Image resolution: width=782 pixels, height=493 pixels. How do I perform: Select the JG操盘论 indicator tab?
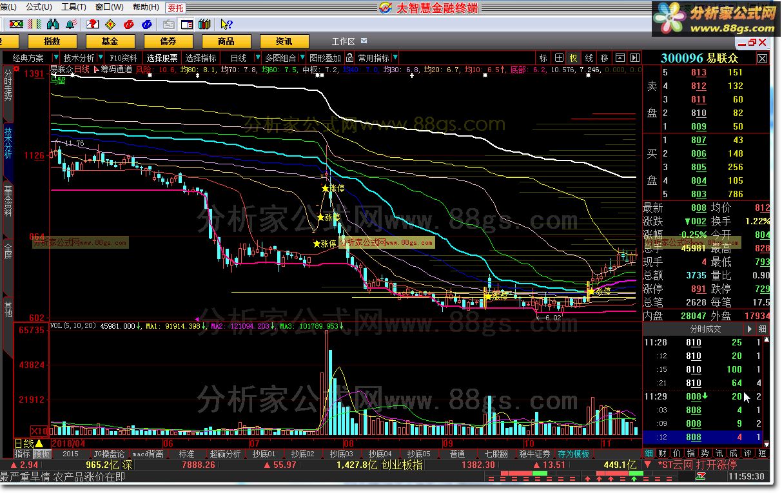coord(109,454)
